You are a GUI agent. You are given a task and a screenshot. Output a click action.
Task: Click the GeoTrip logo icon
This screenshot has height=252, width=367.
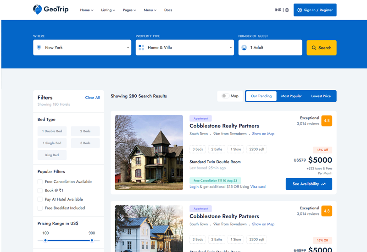37,10
